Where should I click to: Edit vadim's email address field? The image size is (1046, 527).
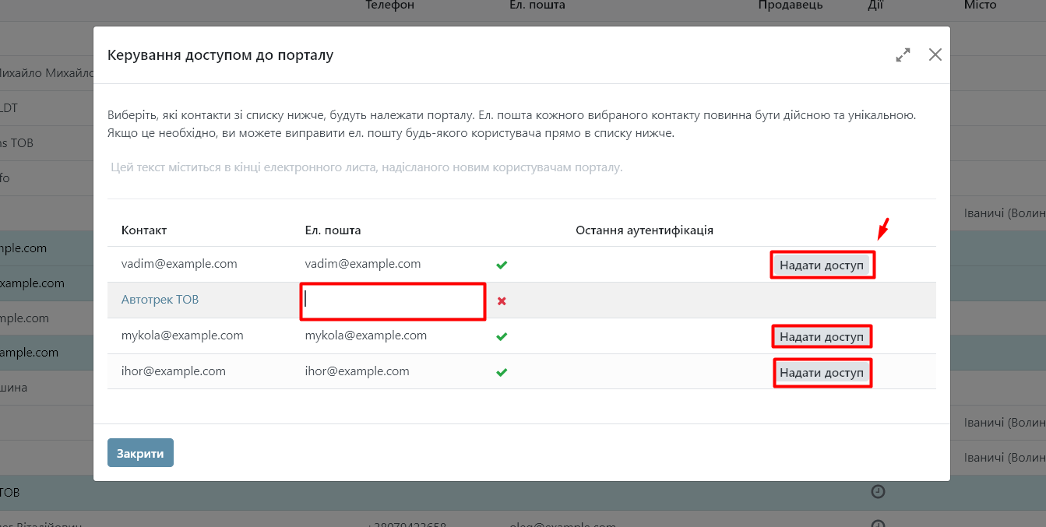363,264
